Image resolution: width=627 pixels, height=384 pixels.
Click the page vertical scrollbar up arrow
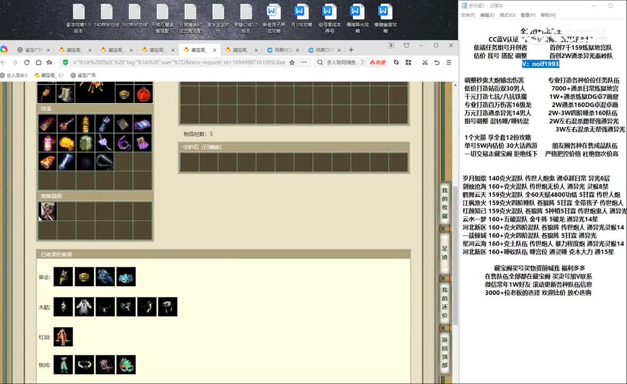point(455,85)
